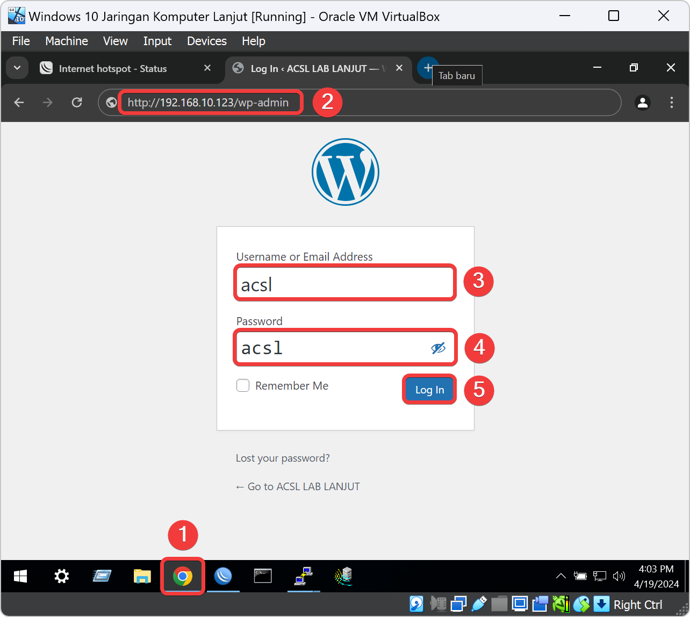This screenshot has width=690, height=617.
Task: Toggle password visibility with the eye icon
Action: tap(439, 348)
